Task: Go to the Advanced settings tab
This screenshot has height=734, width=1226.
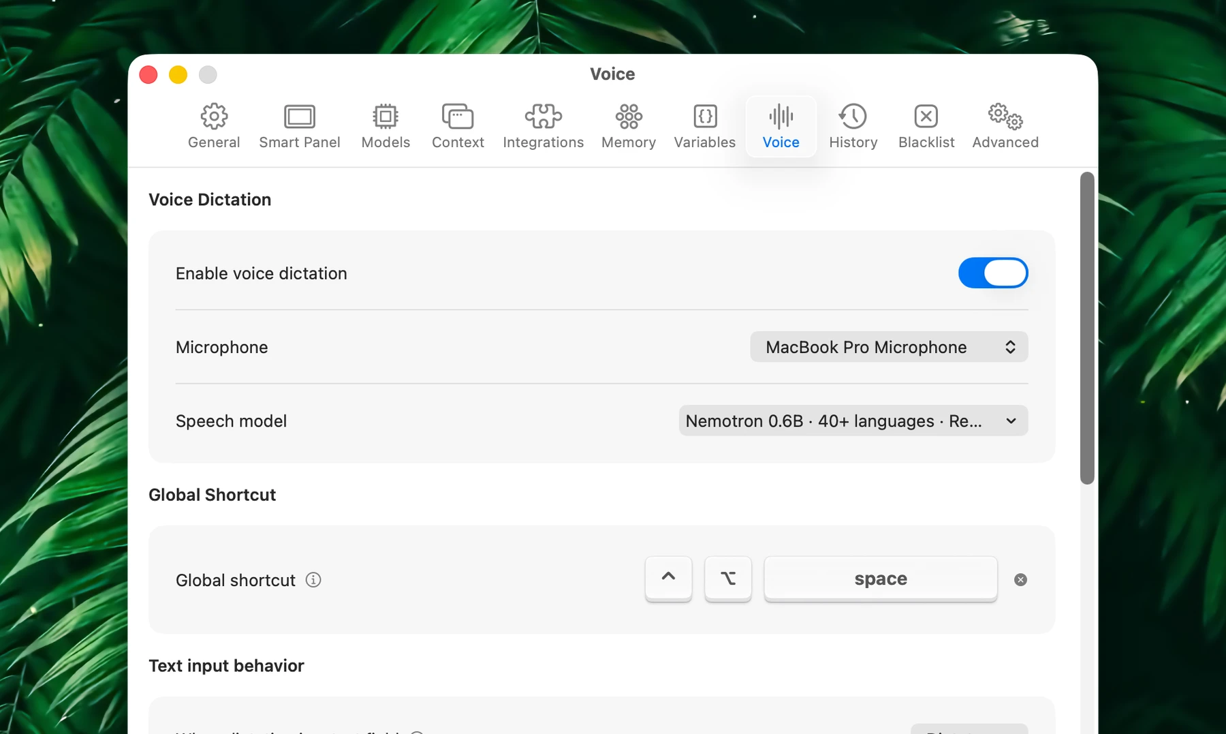Action: point(1005,127)
